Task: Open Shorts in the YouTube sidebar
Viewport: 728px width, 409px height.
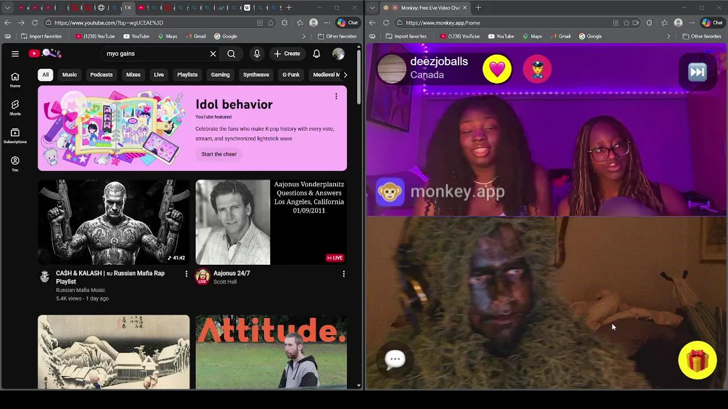Action: pyautogui.click(x=15, y=108)
